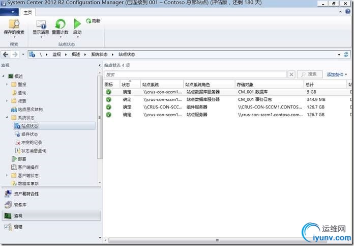This screenshot has width=354, height=246.
Task: Sort by the 图标 column header
Action: [111, 85]
